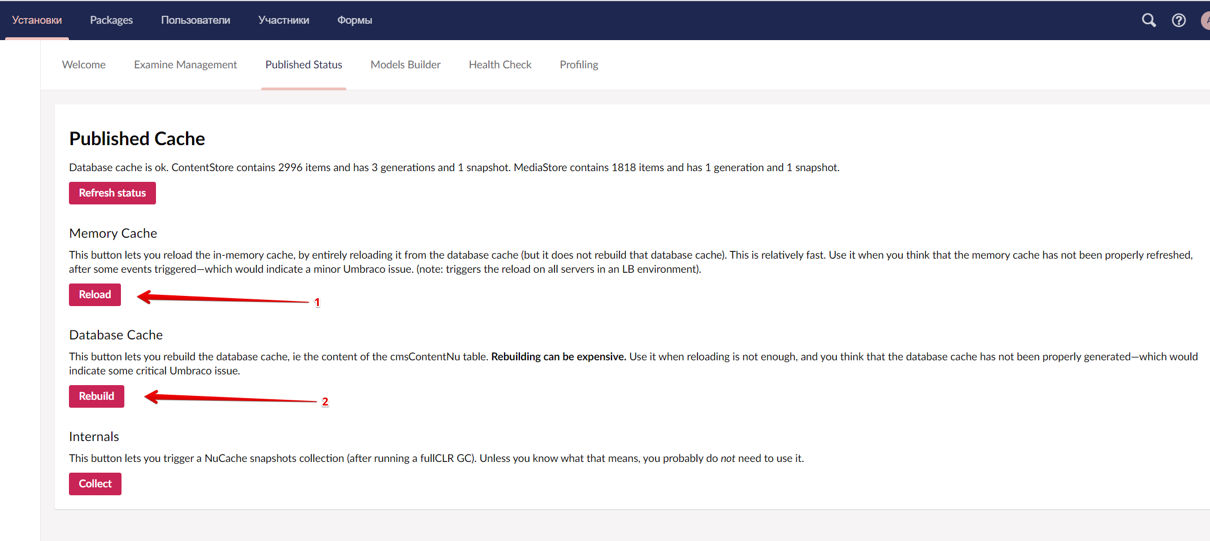The height and width of the screenshot is (541, 1210).
Task: Open the Пользователи section
Action: (x=196, y=20)
